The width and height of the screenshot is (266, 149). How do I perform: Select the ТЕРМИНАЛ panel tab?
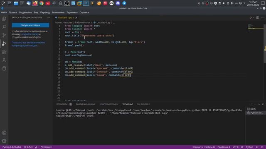128,104
